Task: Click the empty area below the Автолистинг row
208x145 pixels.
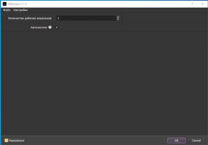Action: coord(104,82)
